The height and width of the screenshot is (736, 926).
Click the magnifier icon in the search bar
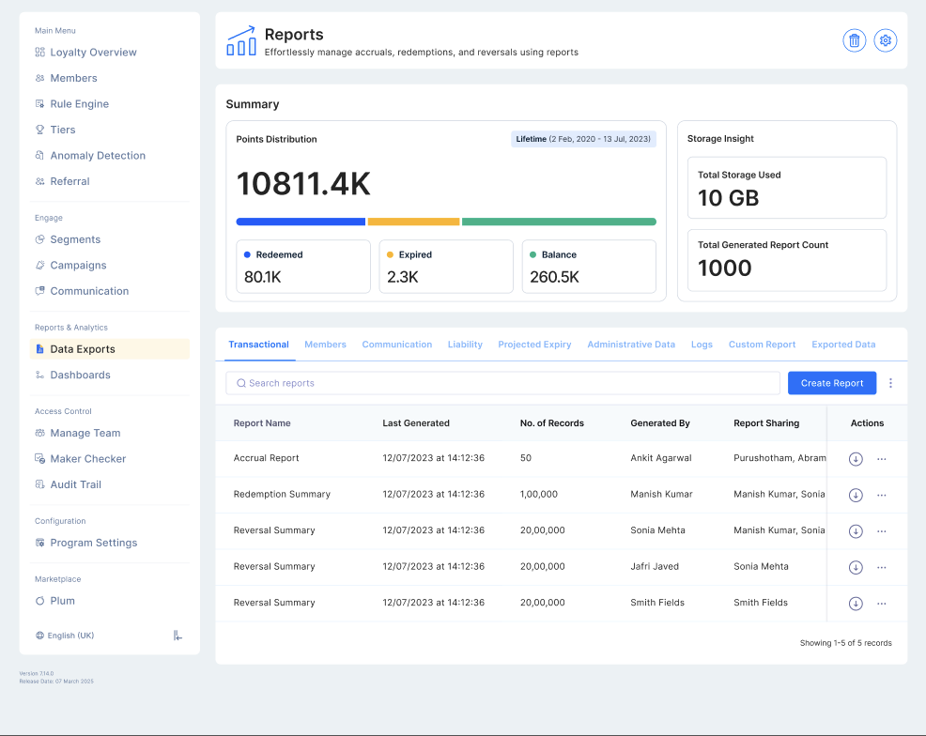241,383
